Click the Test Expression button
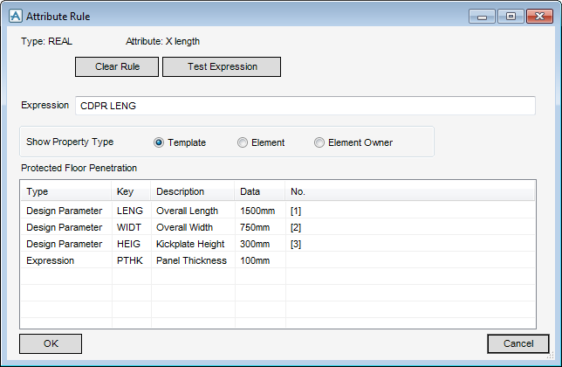The image size is (562, 367). [x=222, y=67]
